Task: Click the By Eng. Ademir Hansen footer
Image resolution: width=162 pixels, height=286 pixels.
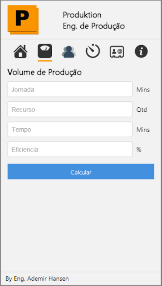Action: 37,279
